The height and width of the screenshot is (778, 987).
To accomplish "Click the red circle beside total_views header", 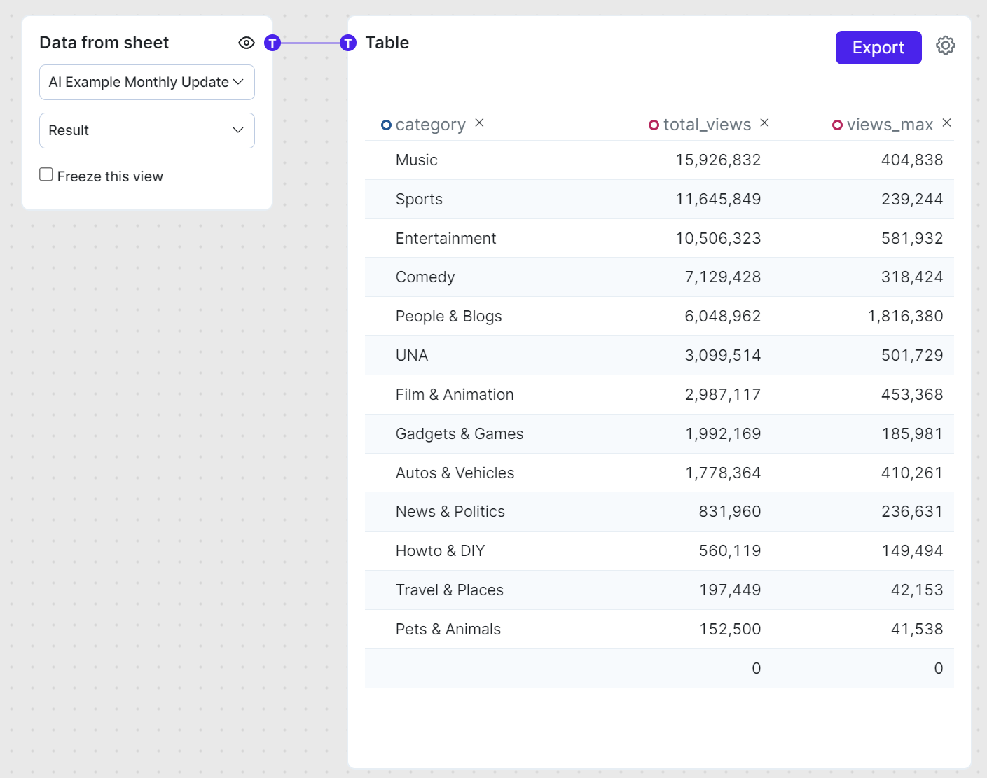I will (x=654, y=125).
